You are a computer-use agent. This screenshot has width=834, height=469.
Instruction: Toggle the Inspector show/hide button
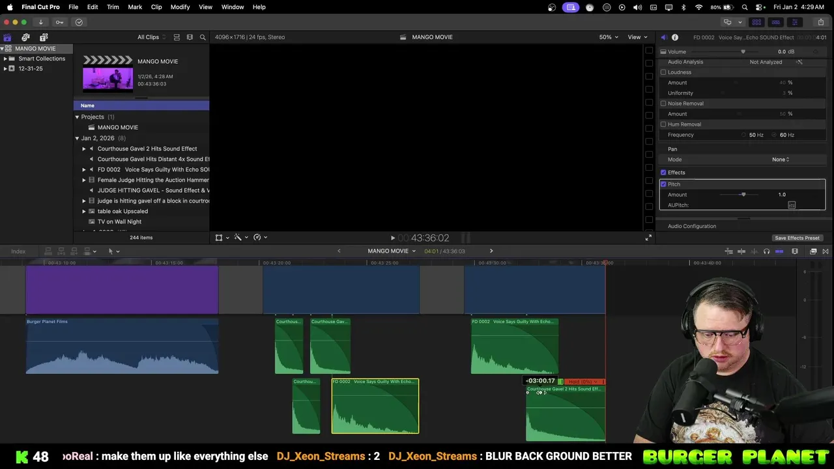point(794,22)
